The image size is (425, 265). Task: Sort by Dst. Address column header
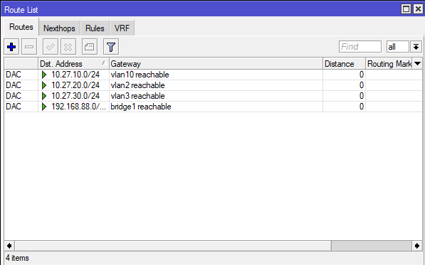(x=73, y=64)
